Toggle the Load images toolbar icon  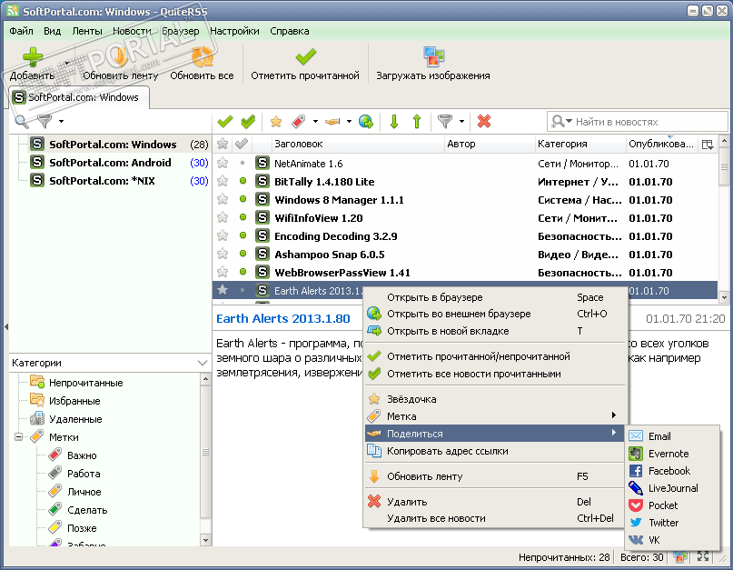tap(433, 57)
